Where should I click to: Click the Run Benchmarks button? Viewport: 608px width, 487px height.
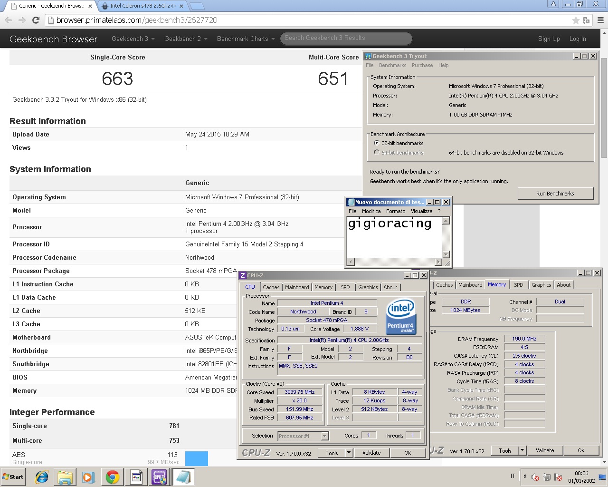click(x=555, y=194)
